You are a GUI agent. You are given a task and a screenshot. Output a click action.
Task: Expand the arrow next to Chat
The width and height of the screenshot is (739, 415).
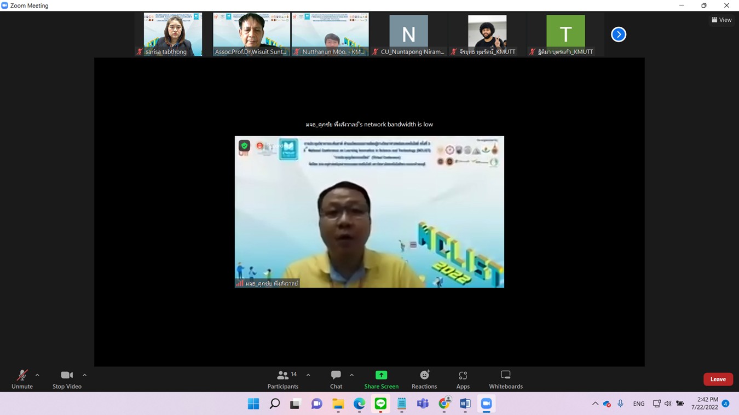click(x=351, y=375)
